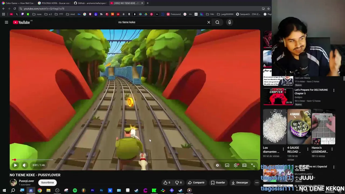Open the Windows Start menu
345x194 pixels.
pos(4,190)
